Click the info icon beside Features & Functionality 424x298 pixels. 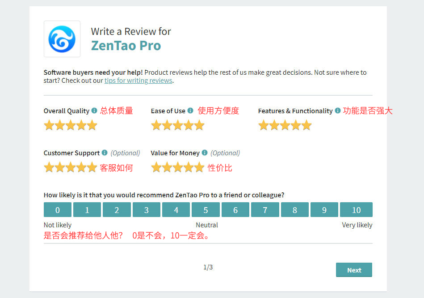pos(337,111)
